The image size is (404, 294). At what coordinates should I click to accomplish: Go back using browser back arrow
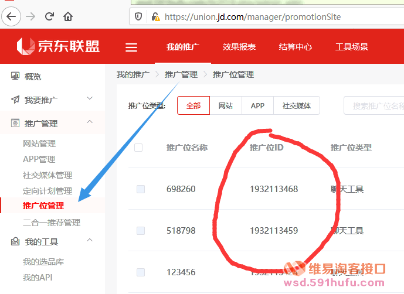pyautogui.click(x=11, y=16)
